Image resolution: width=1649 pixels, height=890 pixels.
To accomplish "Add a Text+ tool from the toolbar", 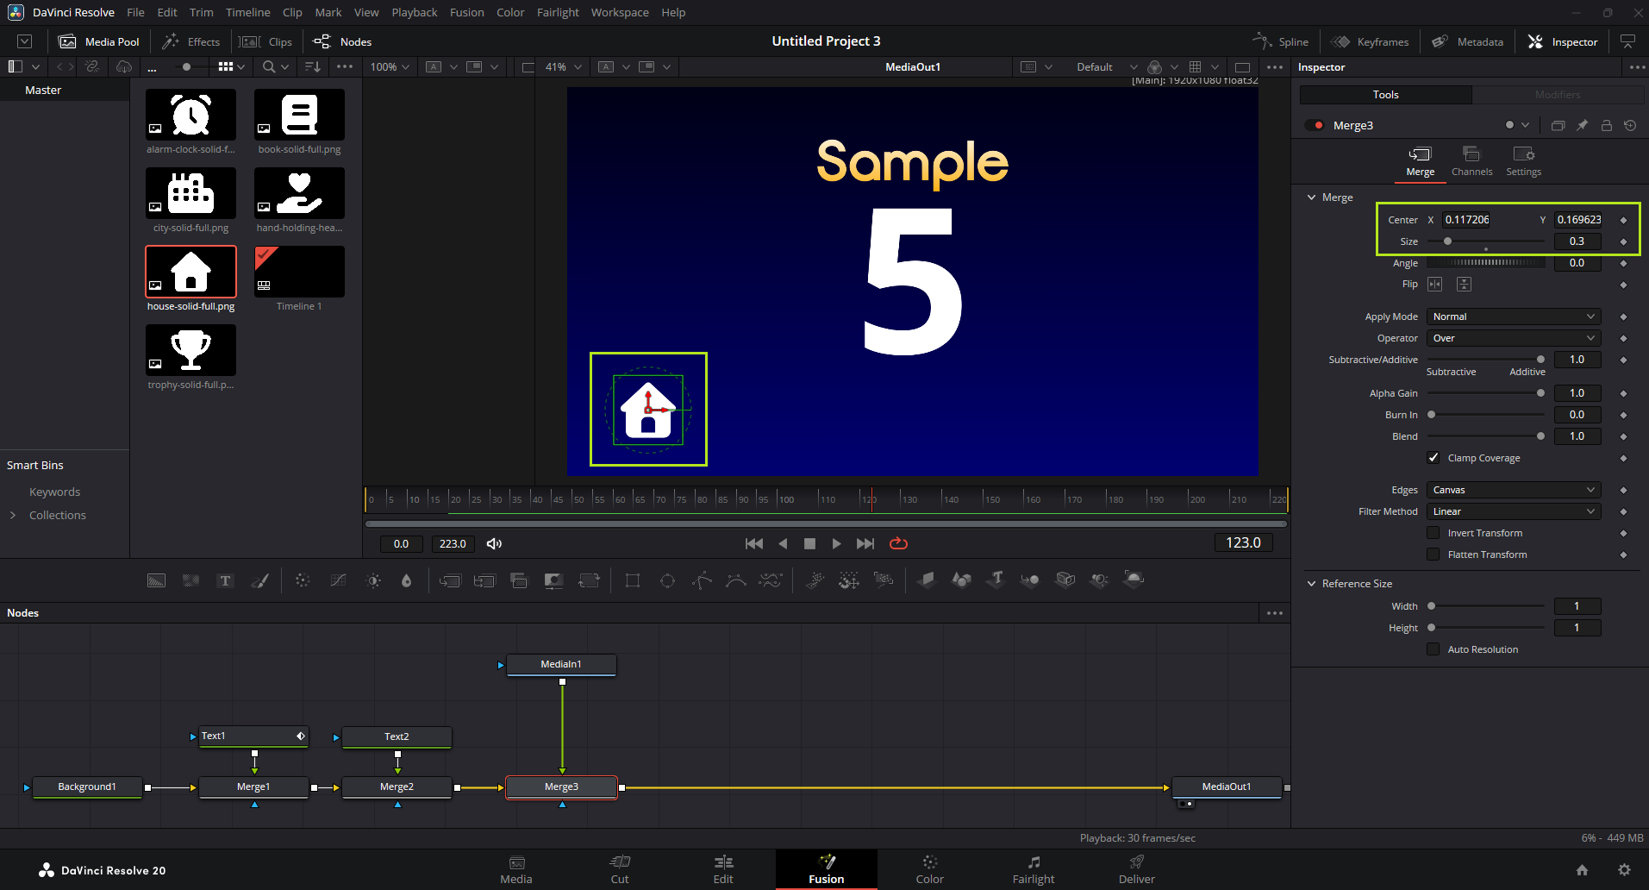I will click(225, 580).
